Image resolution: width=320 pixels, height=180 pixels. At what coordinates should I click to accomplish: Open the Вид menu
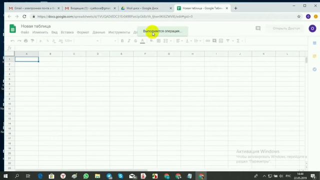pyautogui.click(x=54, y=32)
